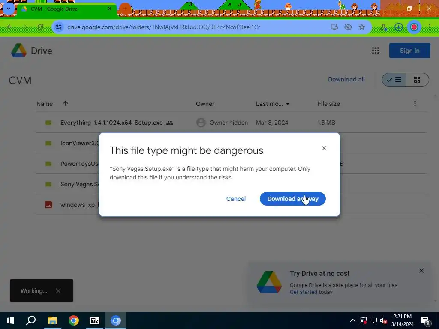Click the browser address bar URL

pyautogui.click(x=164, y=27)
